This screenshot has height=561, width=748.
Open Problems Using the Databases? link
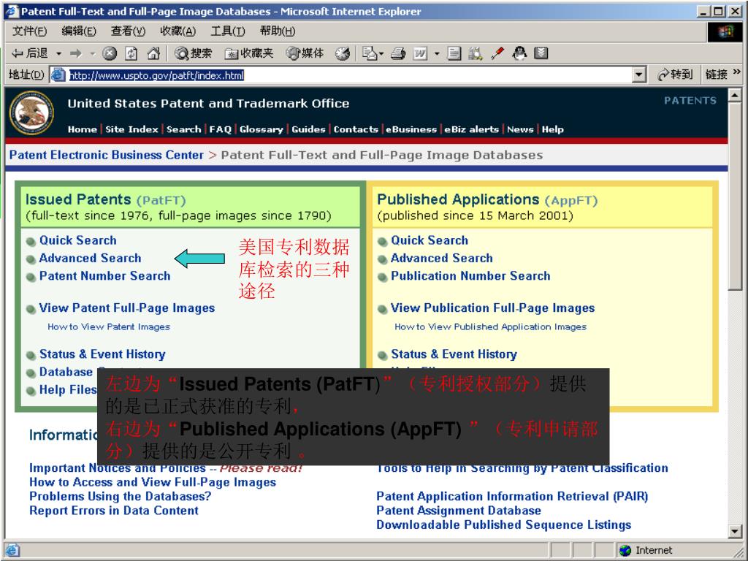tap(121, 497)
